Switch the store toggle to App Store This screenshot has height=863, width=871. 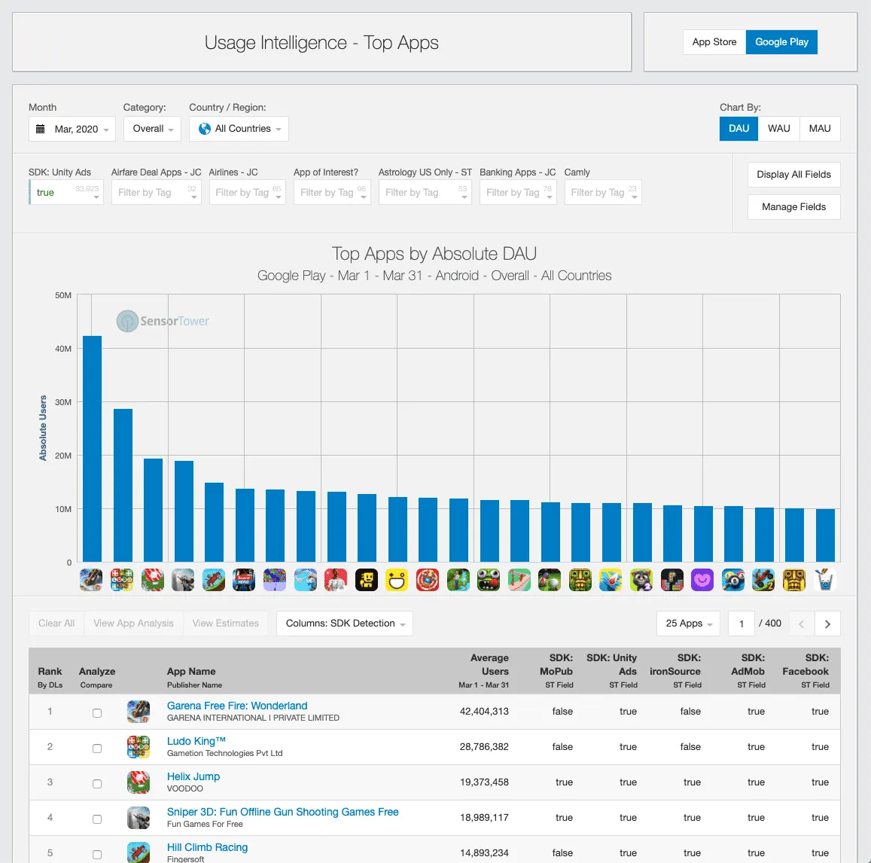pyautogui.click(x=714, y=42)
